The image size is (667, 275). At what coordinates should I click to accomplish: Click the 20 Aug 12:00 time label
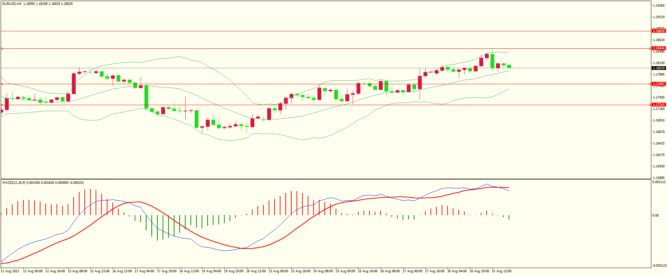click(x=256, y=271)
